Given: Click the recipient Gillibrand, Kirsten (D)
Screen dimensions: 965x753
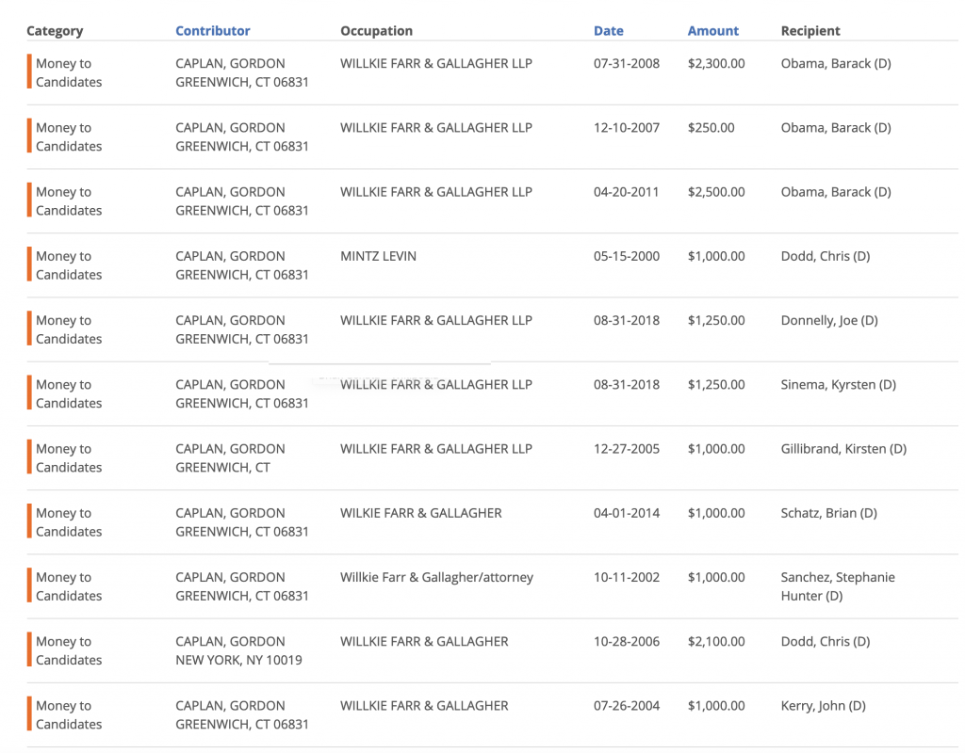Looking at the screenshot, I should [842, 448].
